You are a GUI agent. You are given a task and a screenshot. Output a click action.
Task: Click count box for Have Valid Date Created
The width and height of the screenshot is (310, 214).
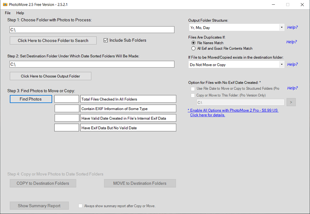coord(67,118)
